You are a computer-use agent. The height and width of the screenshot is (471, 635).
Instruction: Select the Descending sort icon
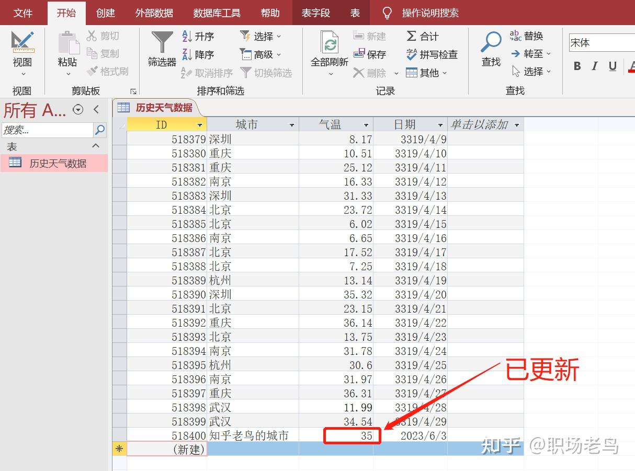point(187,54)
